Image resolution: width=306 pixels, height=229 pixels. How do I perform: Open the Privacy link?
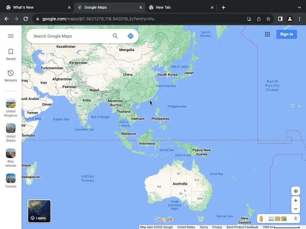point(217,227)
